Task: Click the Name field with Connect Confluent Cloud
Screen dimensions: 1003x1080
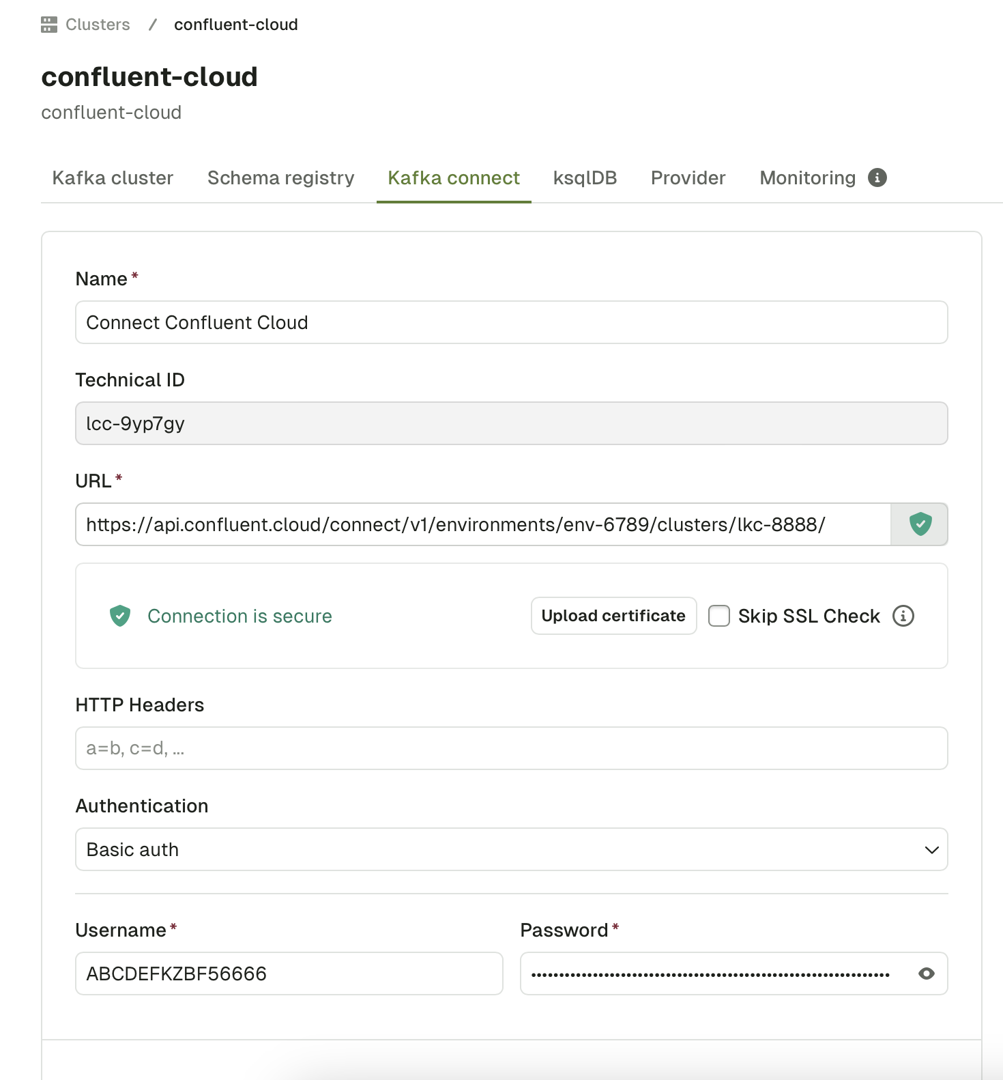Action: (x=511, y=322)
